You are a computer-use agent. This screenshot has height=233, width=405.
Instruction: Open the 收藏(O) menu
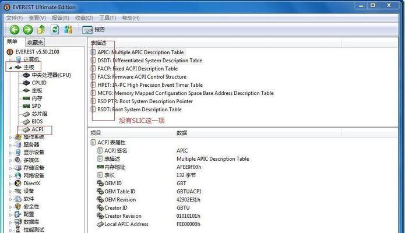(84, 18)
